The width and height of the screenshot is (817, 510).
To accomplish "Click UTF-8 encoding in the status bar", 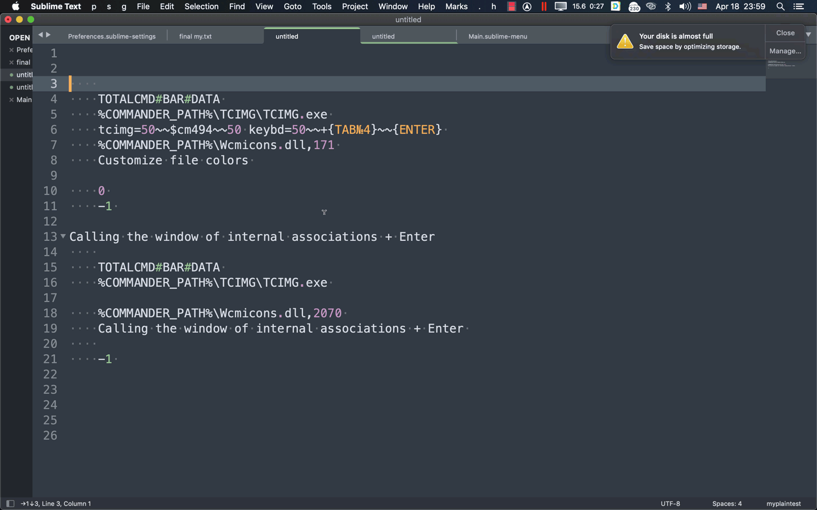I will (x=671, y=503).
